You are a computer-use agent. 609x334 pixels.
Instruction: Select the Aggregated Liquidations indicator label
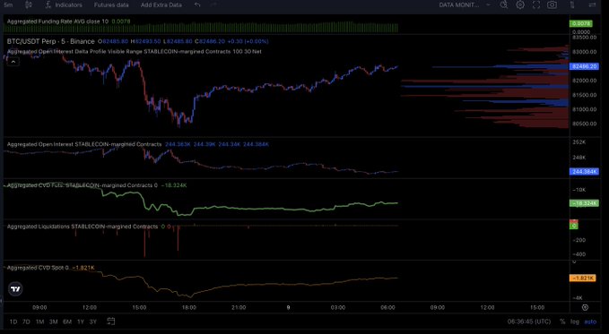pyautogui.click(x=83, y=227)
